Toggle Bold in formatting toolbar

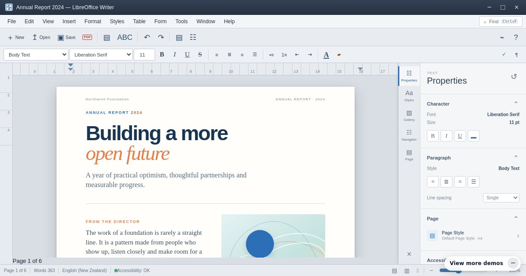tap(162, 55)
